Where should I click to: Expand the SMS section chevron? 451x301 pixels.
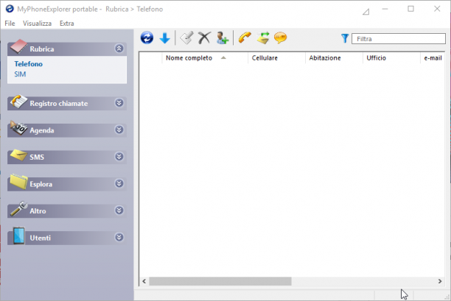(x=119, y=157)
